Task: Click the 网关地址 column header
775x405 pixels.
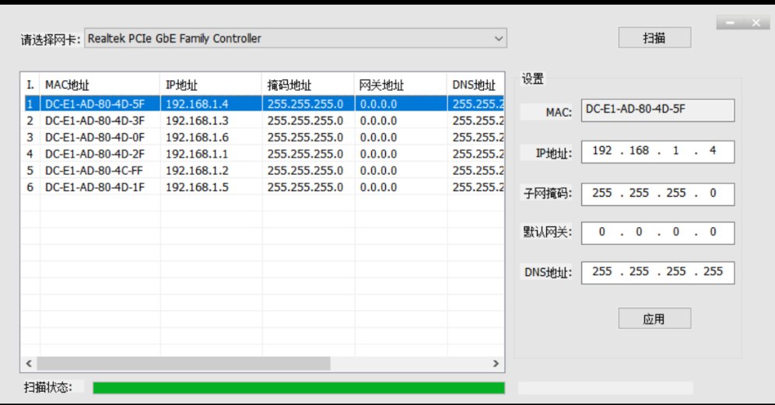Action: [x=400, y=85]
